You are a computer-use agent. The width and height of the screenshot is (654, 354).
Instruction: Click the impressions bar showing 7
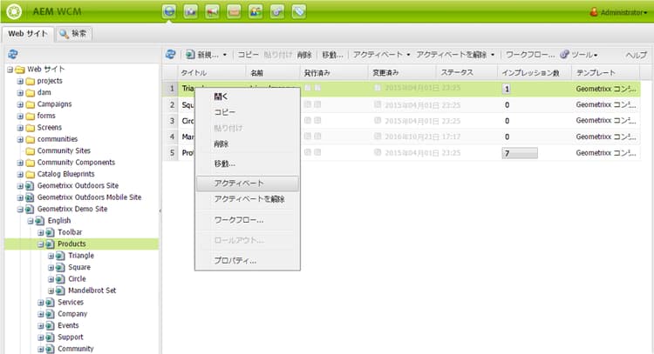coord(520,153)
